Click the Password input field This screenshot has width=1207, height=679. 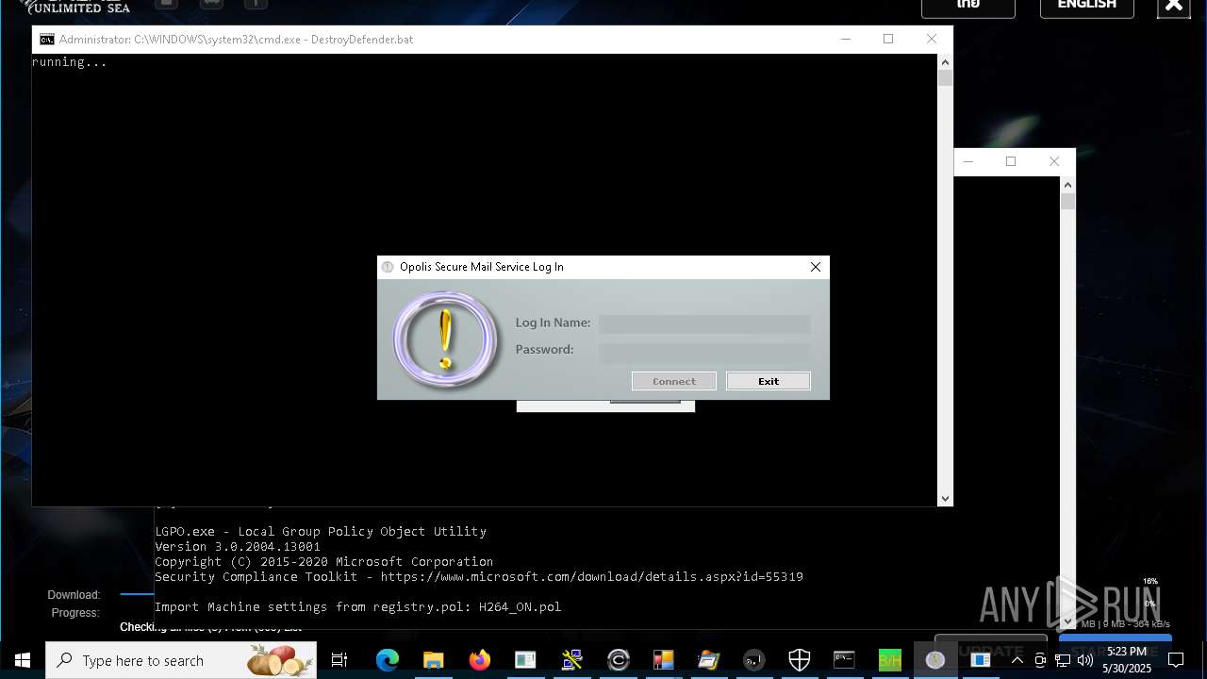[x=704, y=353]
